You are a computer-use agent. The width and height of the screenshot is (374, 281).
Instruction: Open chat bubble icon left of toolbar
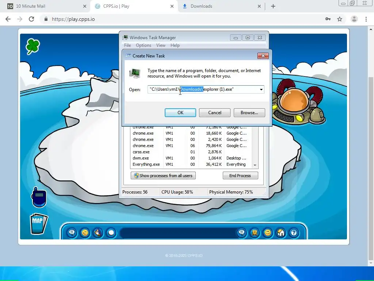(72, 232)
